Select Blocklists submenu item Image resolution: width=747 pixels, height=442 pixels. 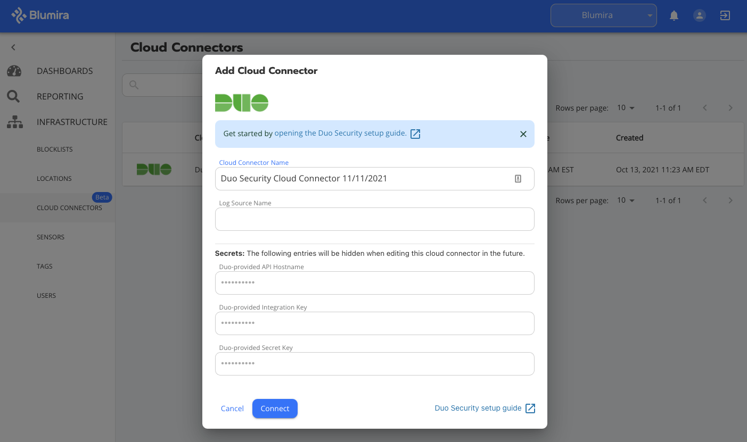55,149
